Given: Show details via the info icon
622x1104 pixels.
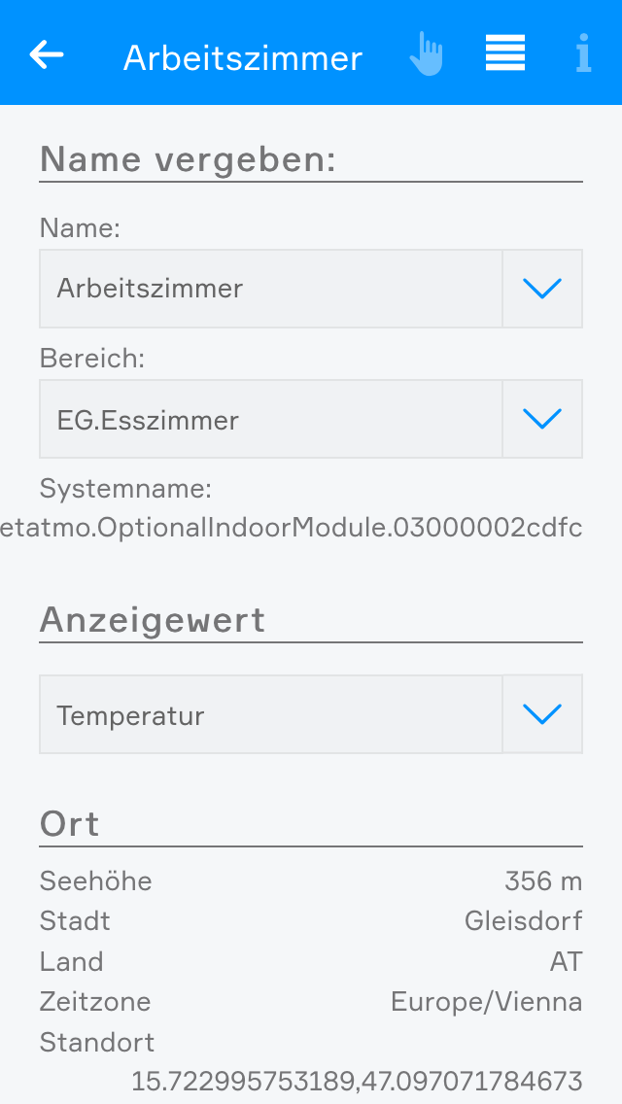Looking at the screenshot, I should [582, 54].
